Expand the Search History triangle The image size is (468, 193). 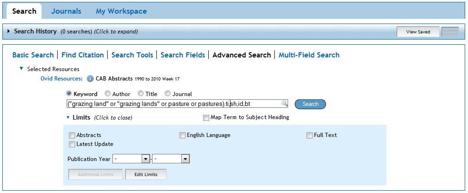click(9, 31)
